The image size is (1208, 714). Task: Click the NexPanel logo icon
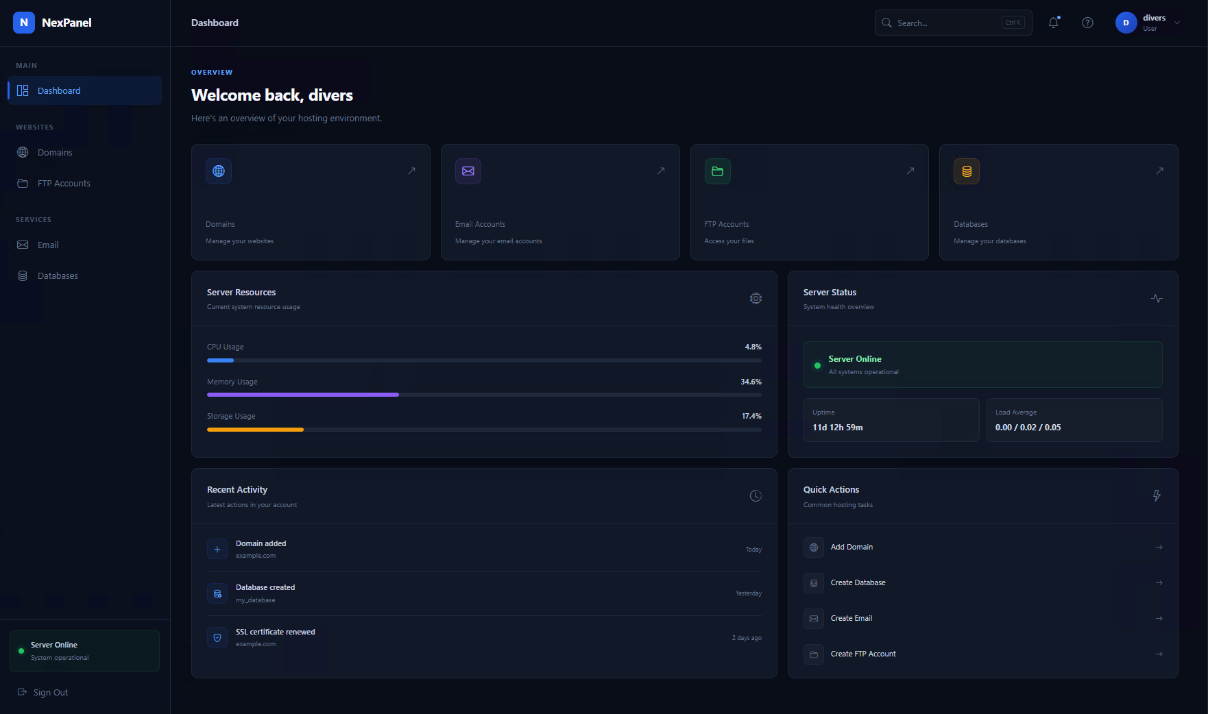coord(24,23)
